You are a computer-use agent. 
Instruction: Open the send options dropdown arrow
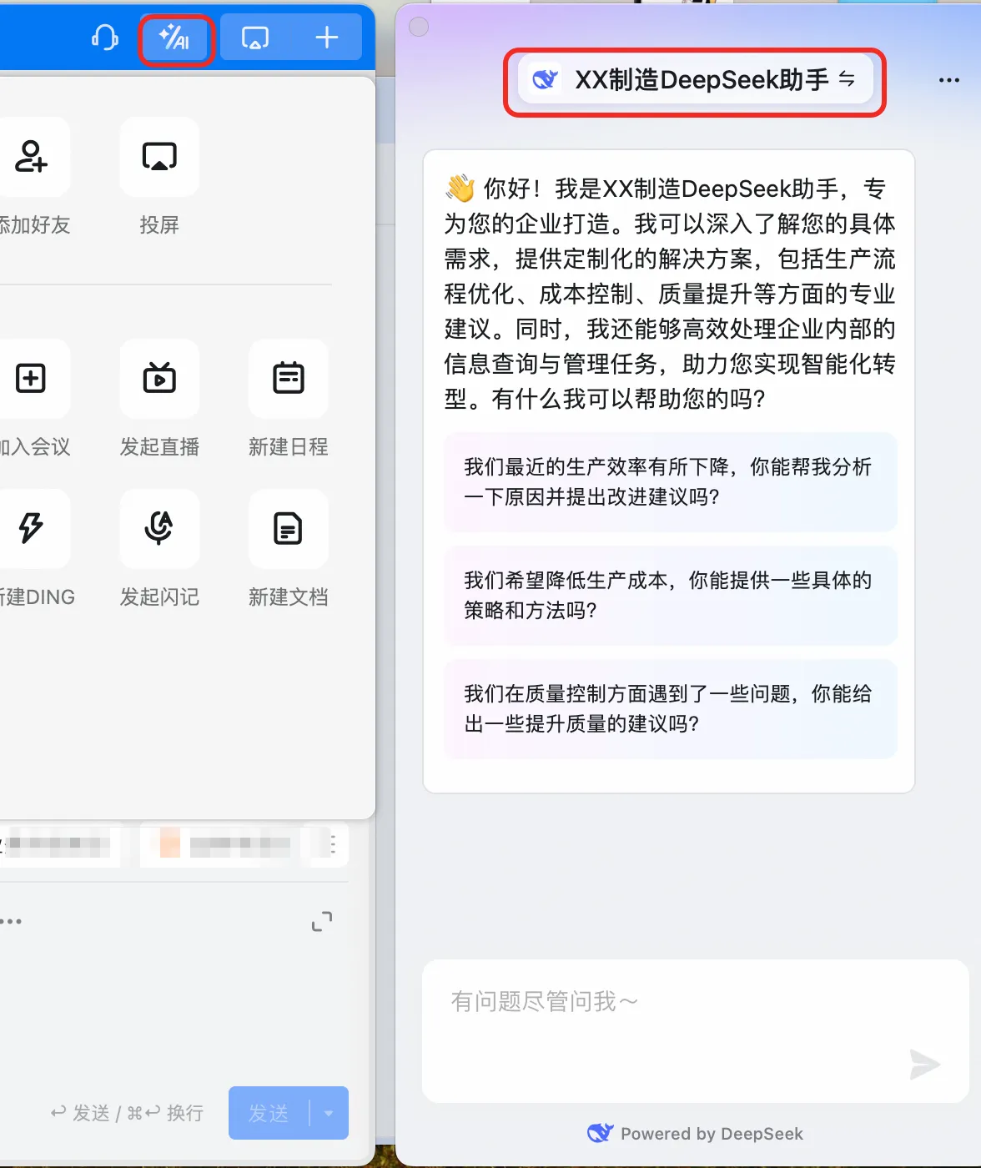point(329,1113)
